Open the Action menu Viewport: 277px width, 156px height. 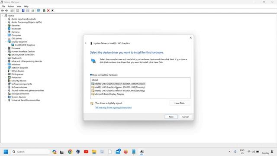pos(11,6)
